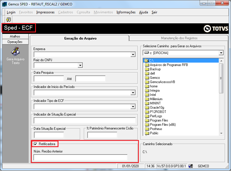
Task: Select the home folder
Action: click(151, 86)
